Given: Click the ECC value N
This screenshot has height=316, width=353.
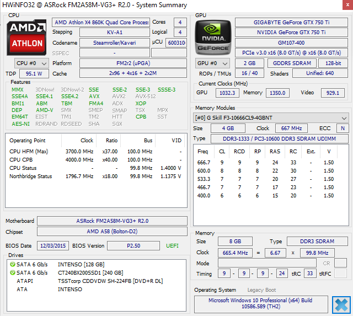Looking at the screenshot, I should 343,128.
